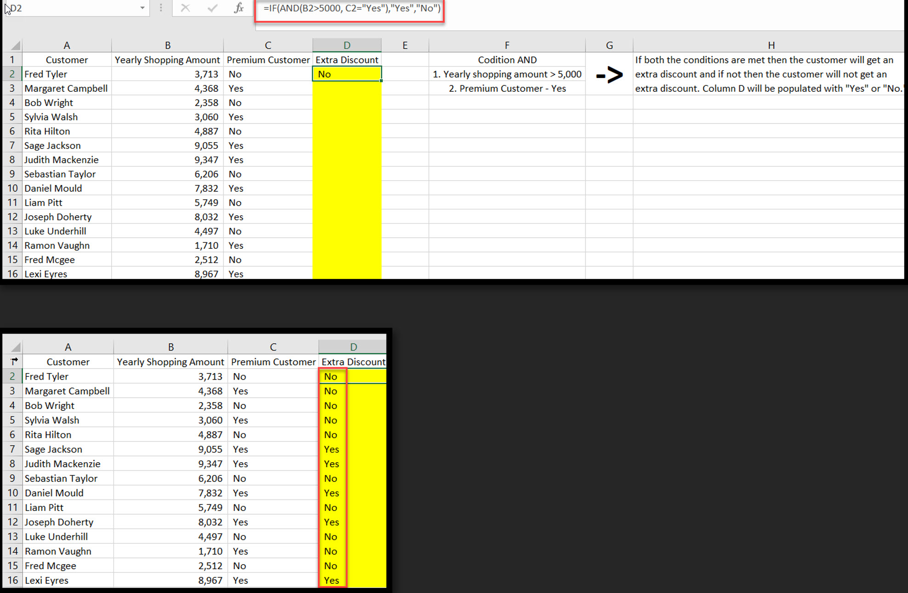The width and height of the screenshot is (908, 593).
Task: Click the insert function fx icon
Action: point(237,8)
